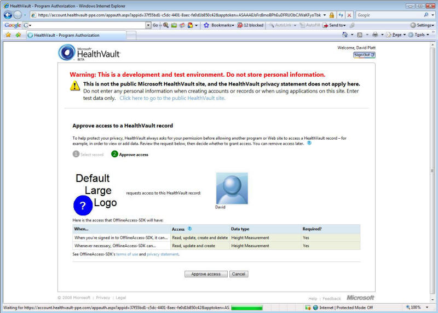Go back with the browser Back arrow
This screenshot has height=313, width=438.
point(8,15)
